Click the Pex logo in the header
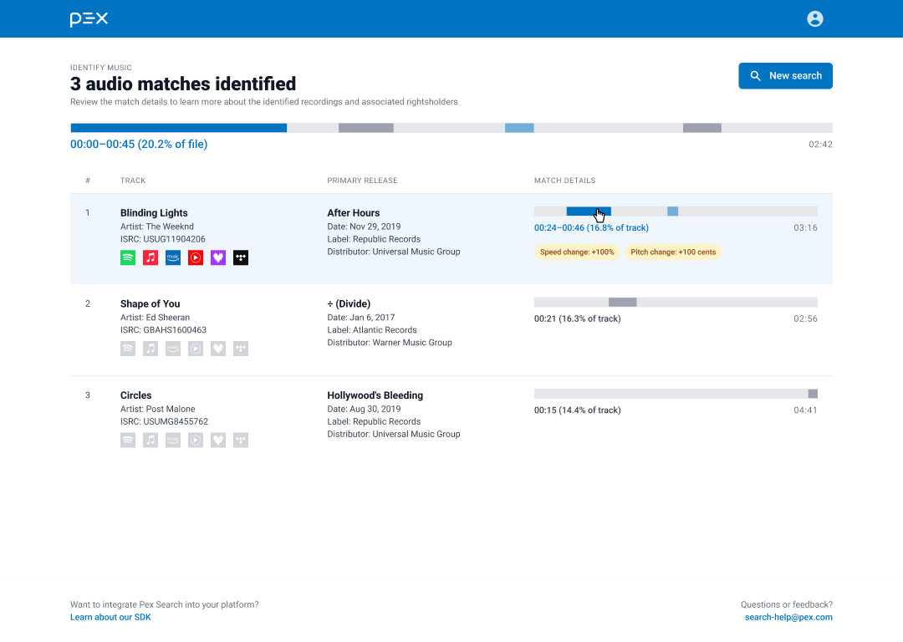The width and height of the screenshot is (903, 642). [89, 18]
